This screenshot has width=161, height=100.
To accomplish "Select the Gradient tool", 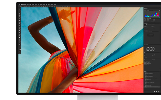I will tap(20, 29).
